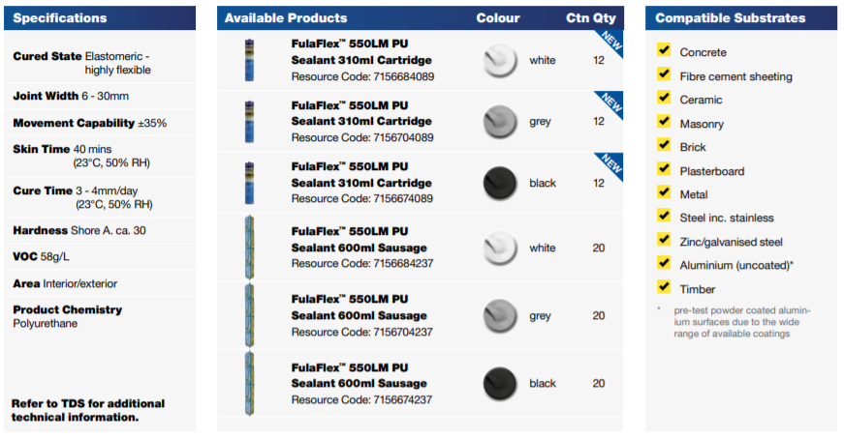844x439 pixels.
Task: Click the Specifications panel header
Action: pyautogui.click(x=100, y=17)
